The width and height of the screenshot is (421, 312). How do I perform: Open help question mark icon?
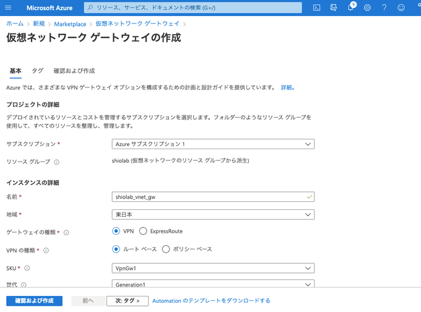[384, 8]
